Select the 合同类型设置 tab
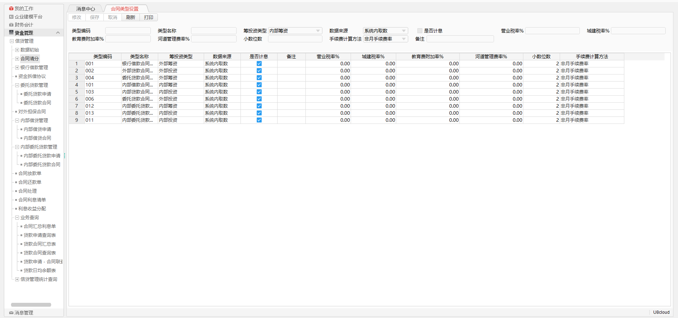This screenshot has height=318, width=678. [125, 9]
